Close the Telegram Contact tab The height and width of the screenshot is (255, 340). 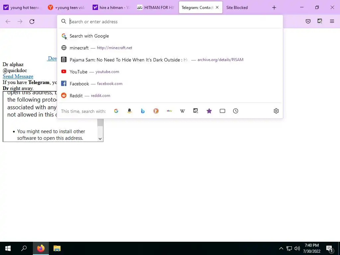coord(217,7)
